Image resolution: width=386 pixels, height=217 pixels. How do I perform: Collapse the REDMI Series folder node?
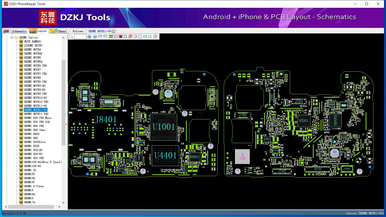coord(12,37)
